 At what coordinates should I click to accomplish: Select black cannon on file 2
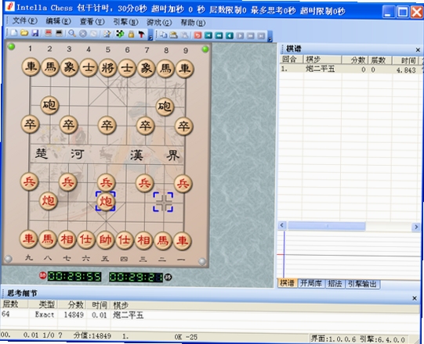[49, 105]
